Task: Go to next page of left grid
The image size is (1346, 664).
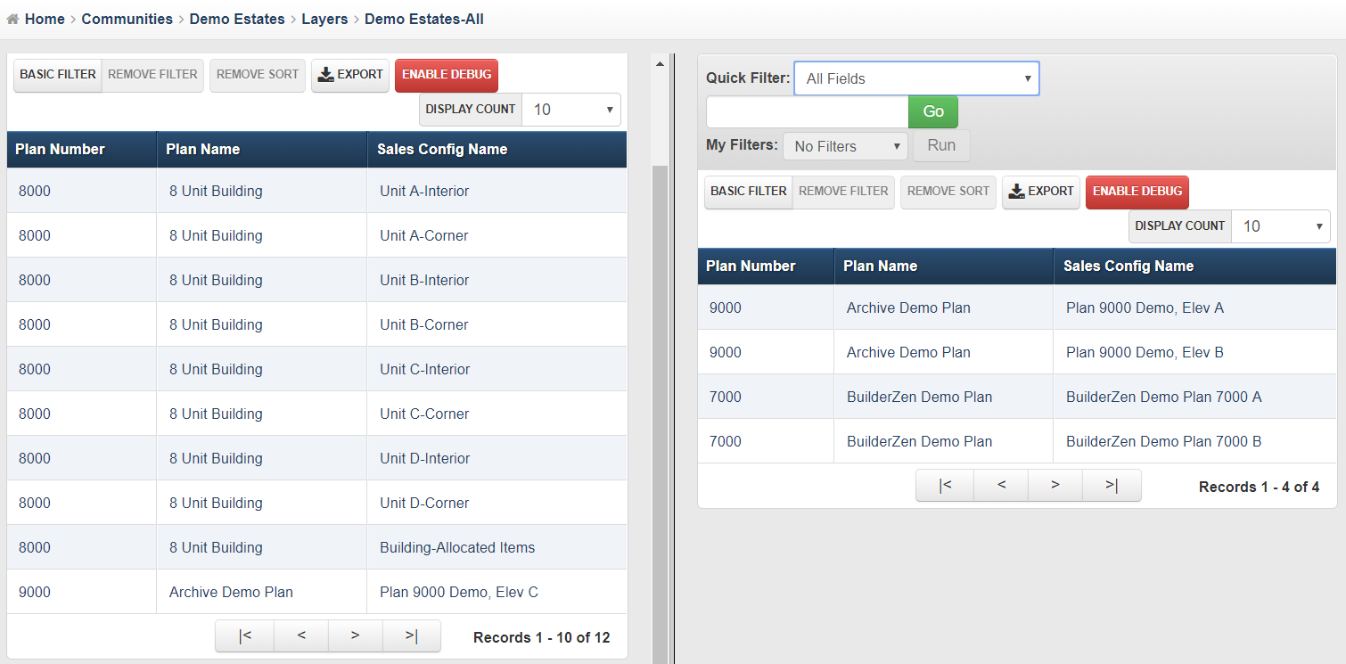Action: click(355, 635)
